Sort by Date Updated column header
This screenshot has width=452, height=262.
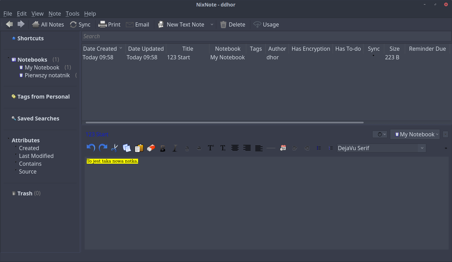click(146, 49)
